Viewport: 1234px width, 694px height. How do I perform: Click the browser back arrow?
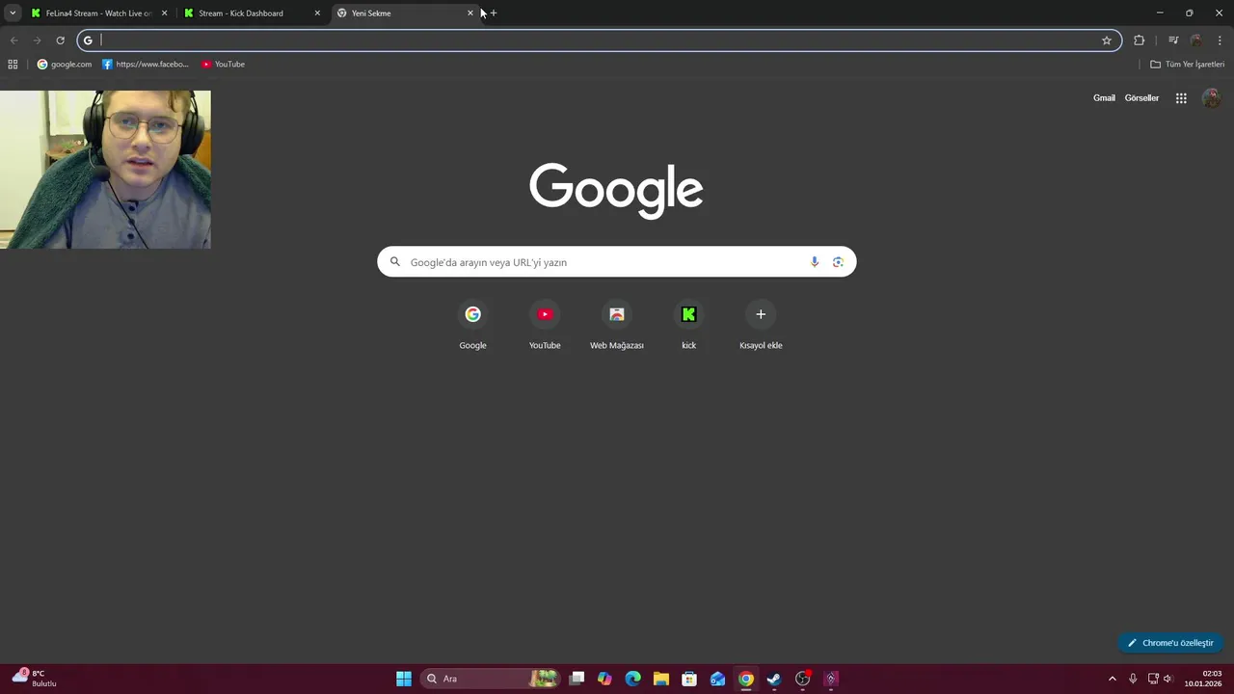(13, 40)
